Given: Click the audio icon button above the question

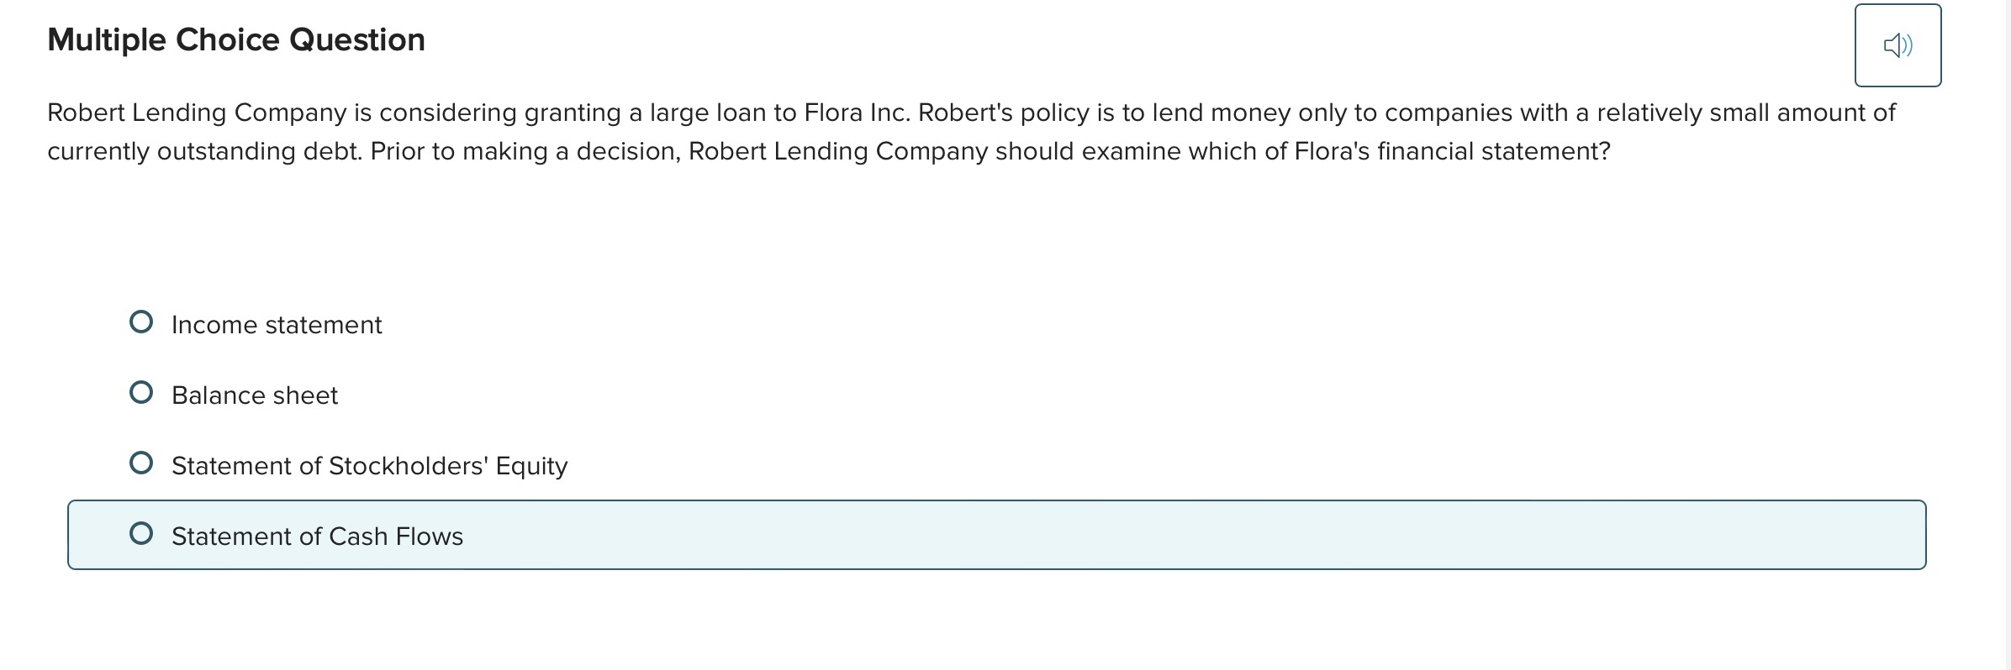Looking at the screenshot, I should click(x=1898, y=45).
